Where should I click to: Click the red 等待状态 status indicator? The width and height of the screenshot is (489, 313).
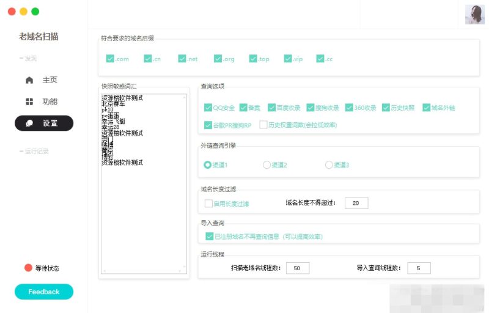28,268
